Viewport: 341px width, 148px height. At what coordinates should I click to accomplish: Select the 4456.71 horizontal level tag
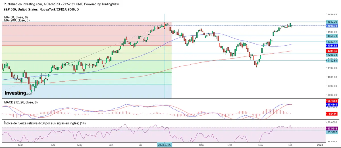click(332, 36)
